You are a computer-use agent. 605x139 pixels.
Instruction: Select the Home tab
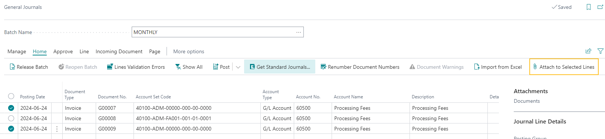pos(40,51)
